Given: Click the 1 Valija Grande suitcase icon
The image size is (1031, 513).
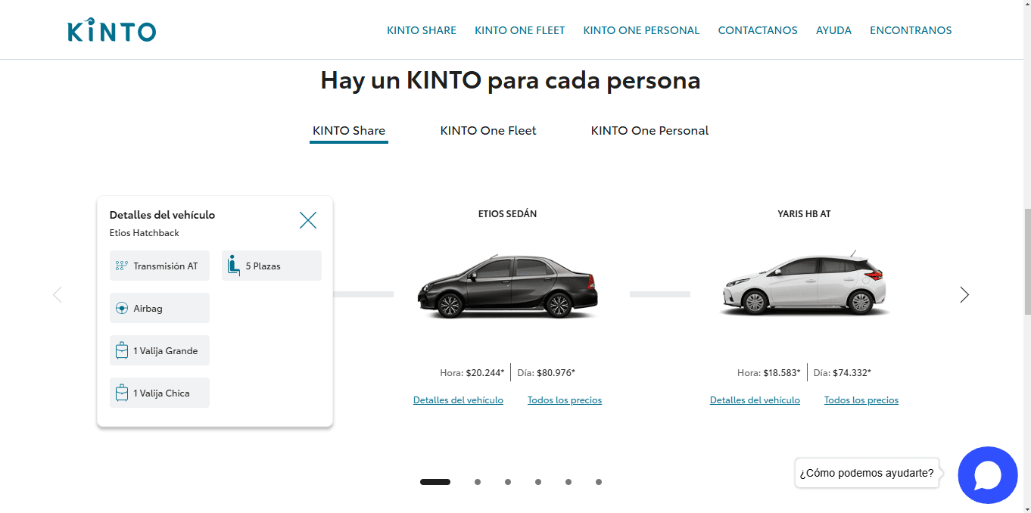Looking at the screenshot, I should tap(121, 351).
